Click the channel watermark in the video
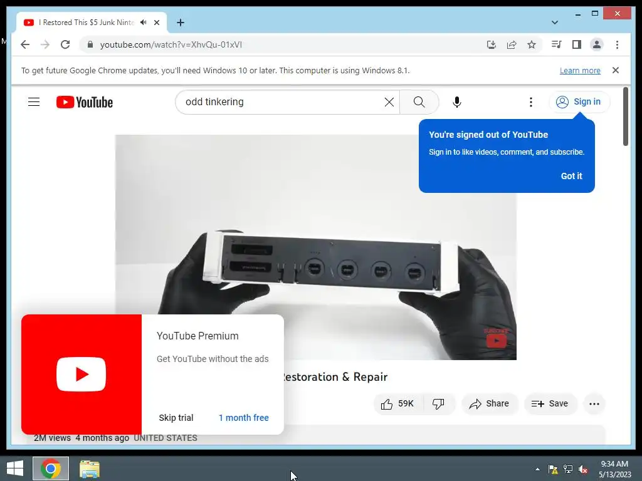 click(x=497, y=338)
